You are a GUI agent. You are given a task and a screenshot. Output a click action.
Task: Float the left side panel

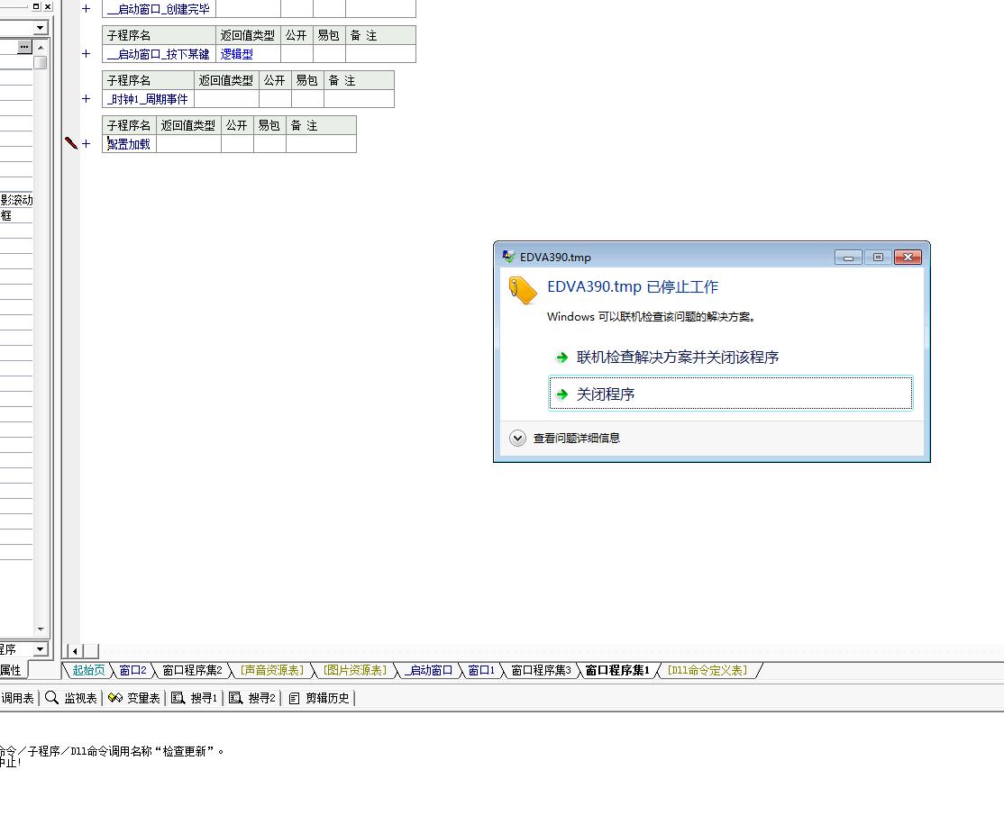coord(36,6)
